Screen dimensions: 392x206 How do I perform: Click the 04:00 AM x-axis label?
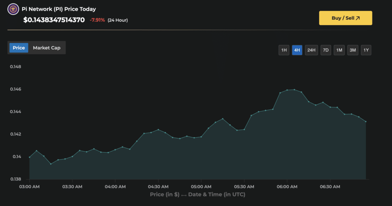pyautogui.click(x=115, y=187)
